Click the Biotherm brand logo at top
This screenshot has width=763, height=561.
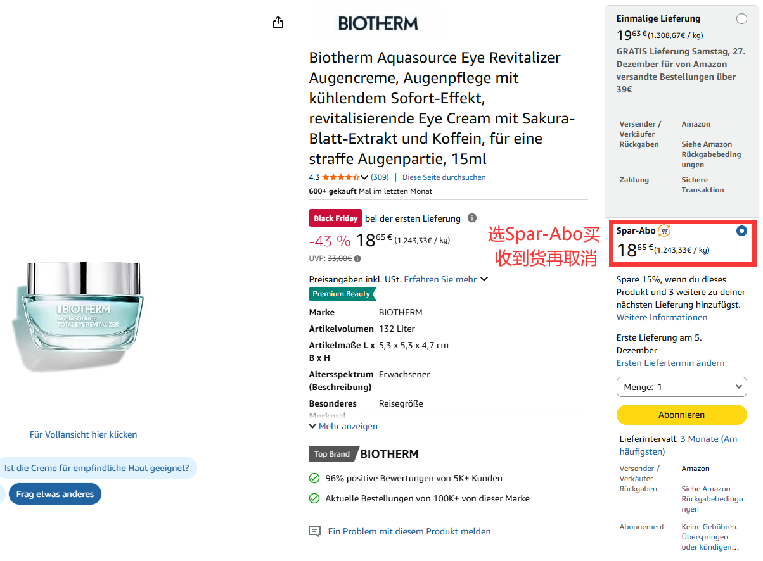378,23
